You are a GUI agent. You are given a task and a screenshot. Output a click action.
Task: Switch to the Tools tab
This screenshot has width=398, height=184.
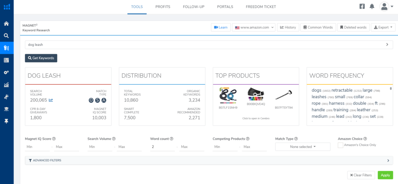coord(137,7)
